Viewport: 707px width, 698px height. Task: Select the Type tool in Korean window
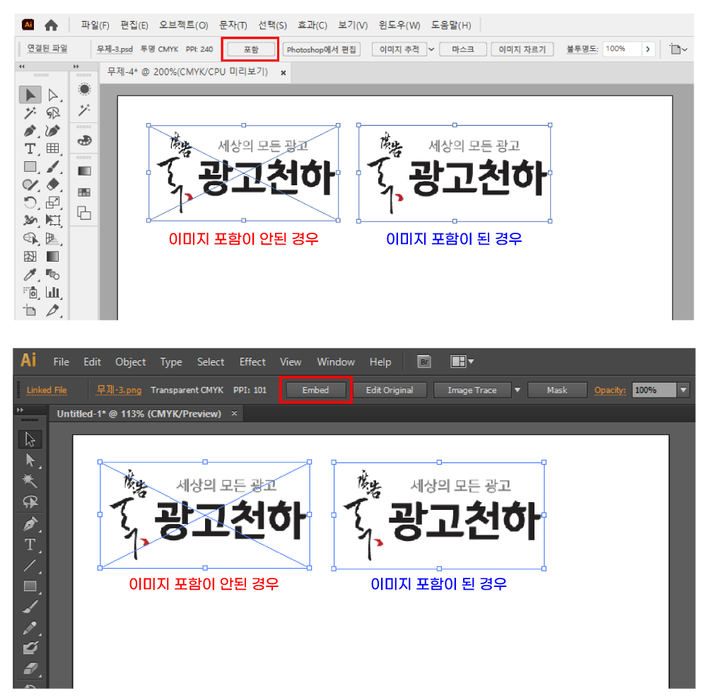click(x=30, y=149)
